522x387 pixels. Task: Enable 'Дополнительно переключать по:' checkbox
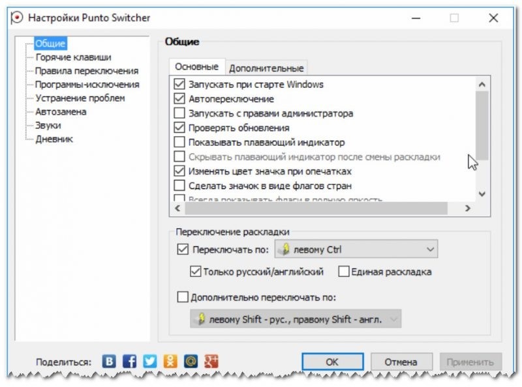pyautogui.click(x=183, y=297)
